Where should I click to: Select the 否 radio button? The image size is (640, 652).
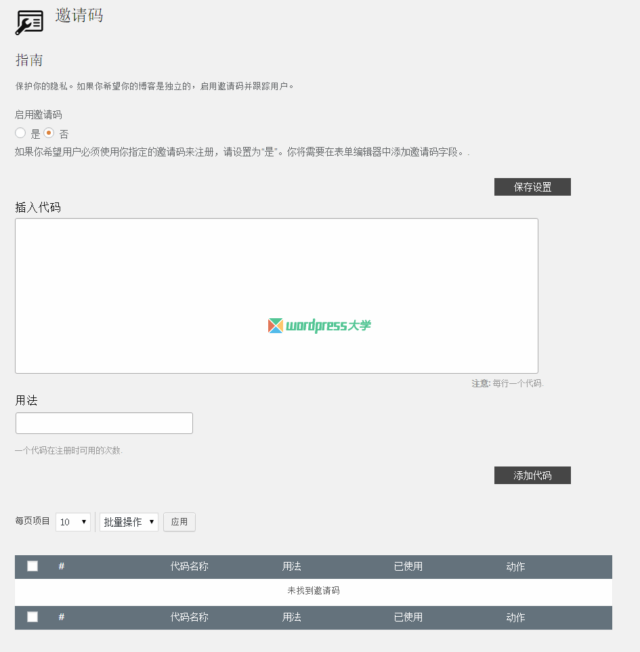pos(49,133)
